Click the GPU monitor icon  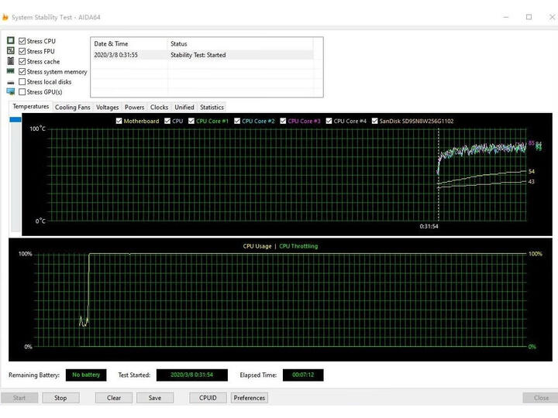[x=11, y=91]
